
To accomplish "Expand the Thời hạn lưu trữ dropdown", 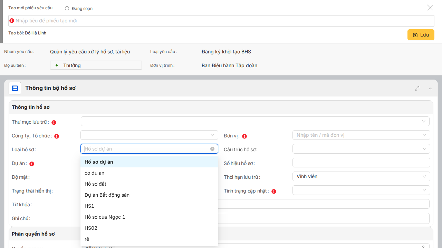I will 361,176.
